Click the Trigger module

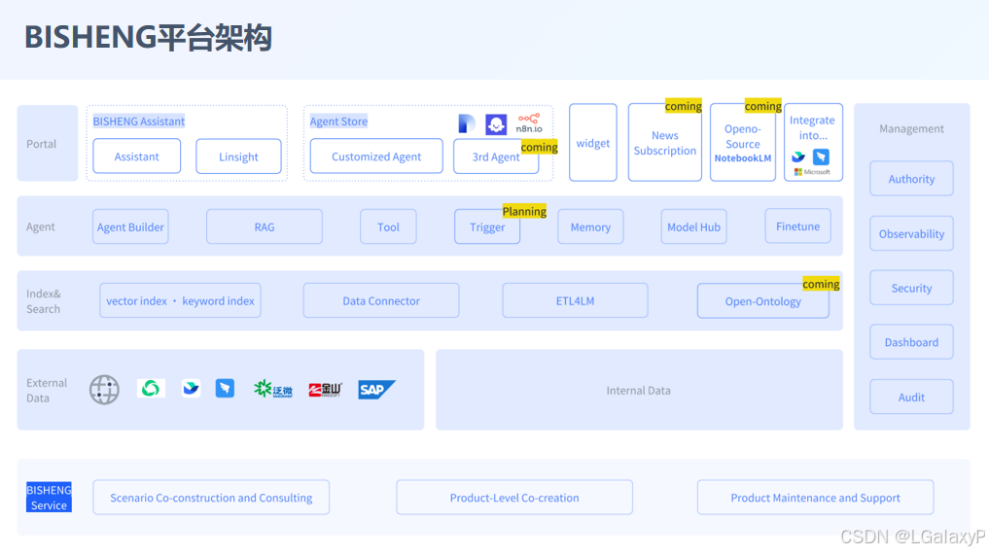487,226
